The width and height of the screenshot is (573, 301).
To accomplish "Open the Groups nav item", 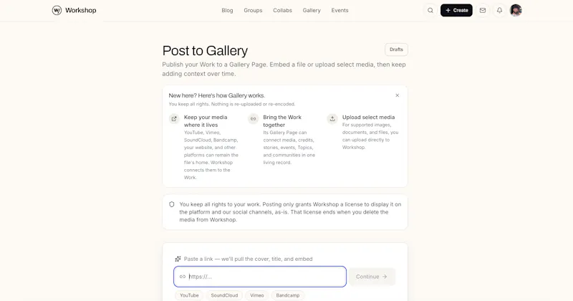I will (x=253, y=10).
